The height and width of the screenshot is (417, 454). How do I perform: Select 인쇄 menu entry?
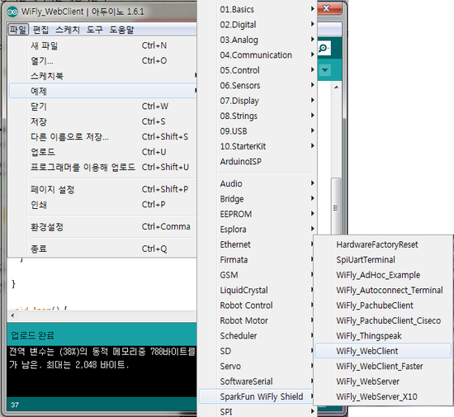(103, 205)
